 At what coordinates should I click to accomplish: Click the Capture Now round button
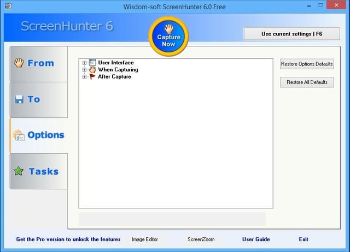click(168, 37)
